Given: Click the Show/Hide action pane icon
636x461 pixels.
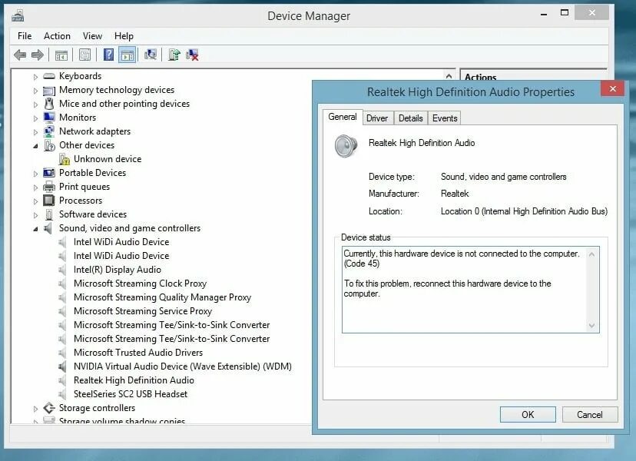Looking at the screenshot, I should click(x=127, y=55).
